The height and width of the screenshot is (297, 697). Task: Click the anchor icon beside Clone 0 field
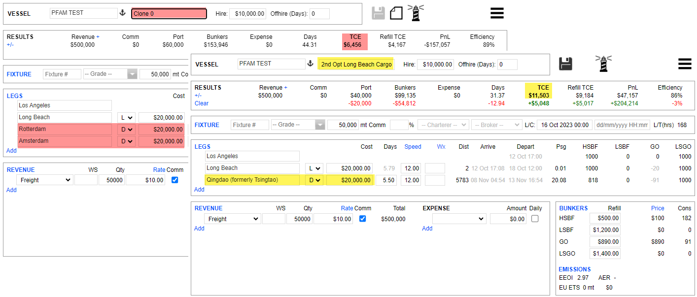(123, 13)
